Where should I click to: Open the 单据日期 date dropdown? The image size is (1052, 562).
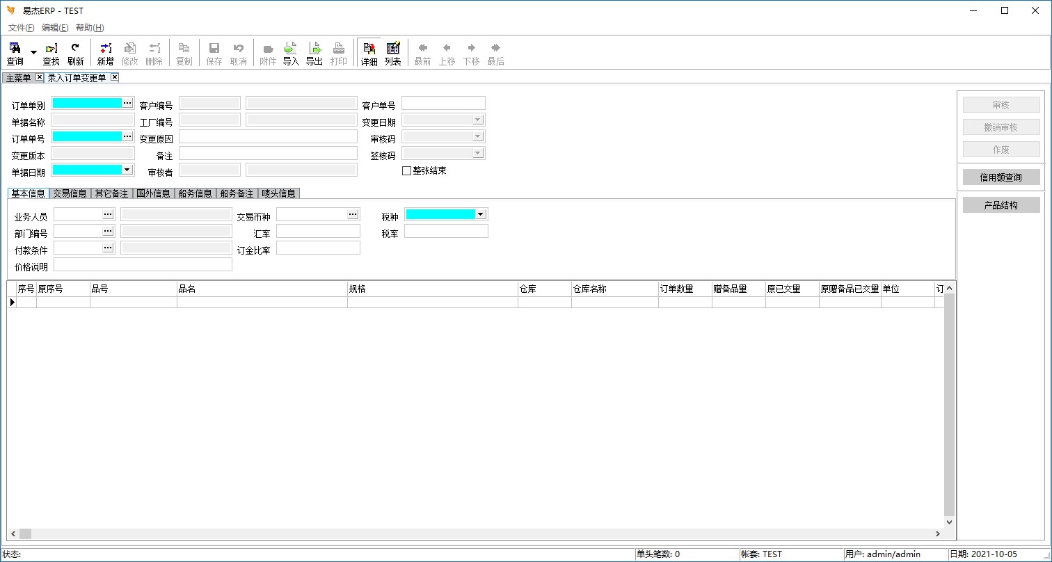coord(127,170)
